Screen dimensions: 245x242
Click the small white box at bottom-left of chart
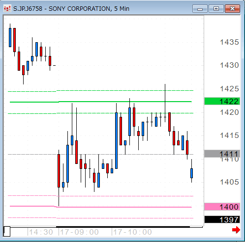coord(7,231)
